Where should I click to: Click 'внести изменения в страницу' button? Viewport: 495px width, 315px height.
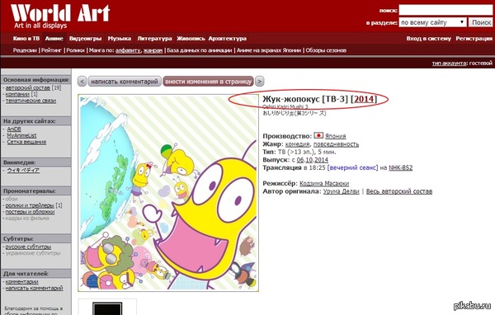tap(209, 82)
